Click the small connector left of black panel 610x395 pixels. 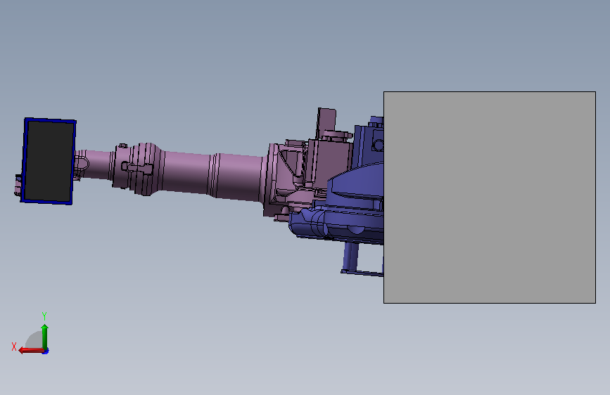click(x=18, y=185)
